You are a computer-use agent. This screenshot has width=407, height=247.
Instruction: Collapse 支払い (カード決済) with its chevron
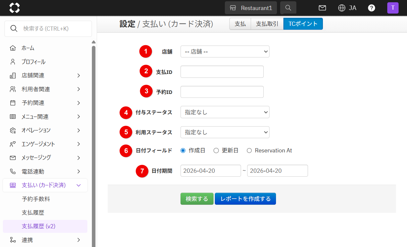tap(78, 185)
